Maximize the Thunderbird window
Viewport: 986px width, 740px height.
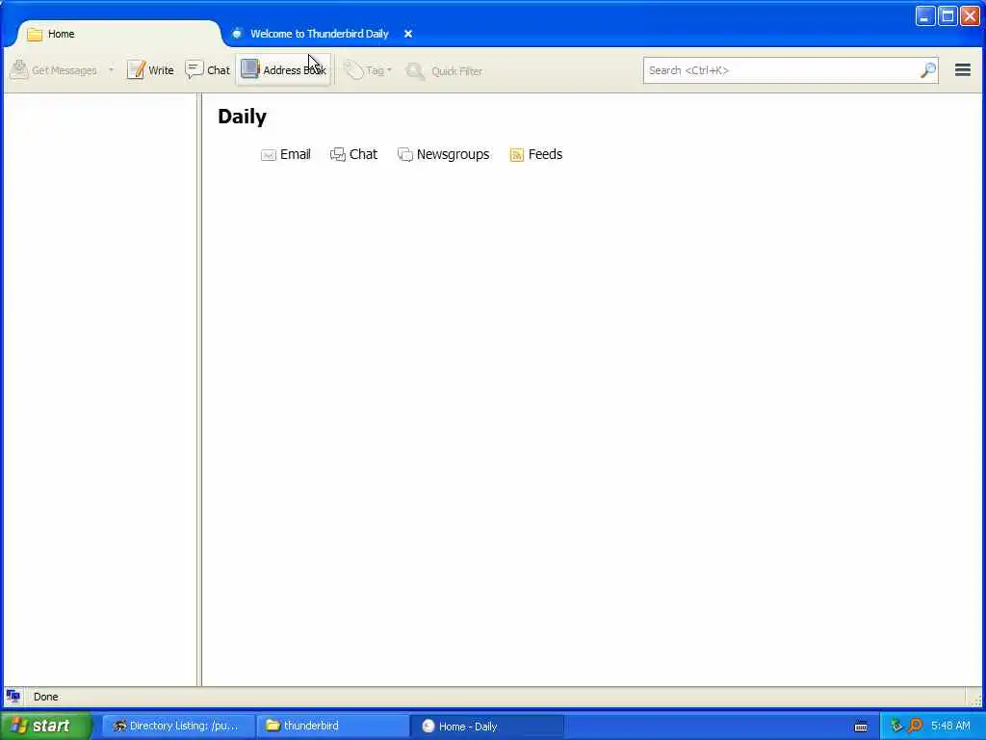pos(947,16)
